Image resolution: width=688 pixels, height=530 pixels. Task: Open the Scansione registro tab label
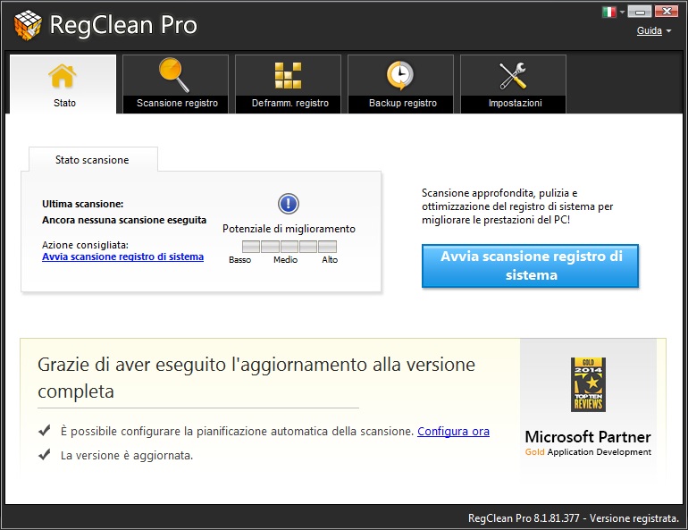click(177, 103)
